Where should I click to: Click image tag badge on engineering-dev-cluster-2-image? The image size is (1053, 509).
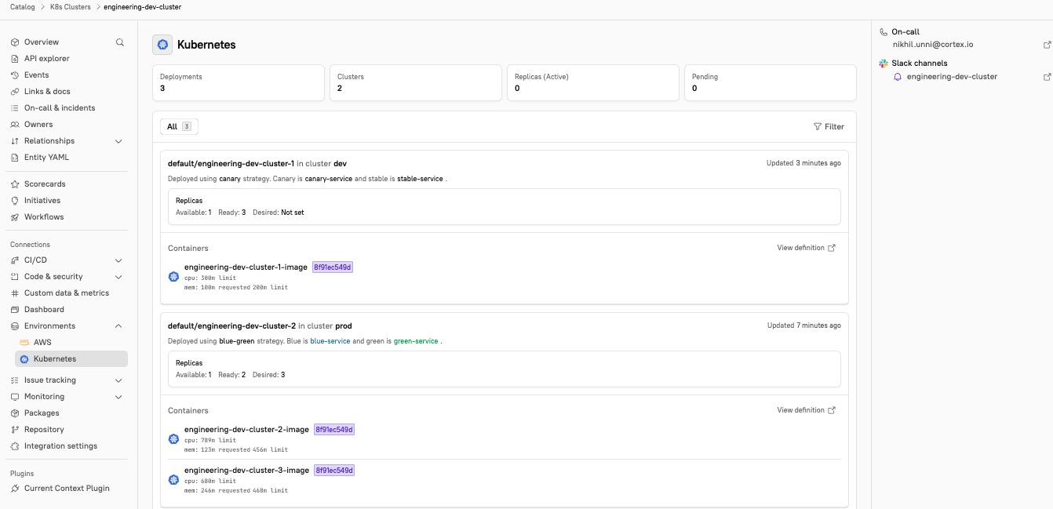coord(334,430)
